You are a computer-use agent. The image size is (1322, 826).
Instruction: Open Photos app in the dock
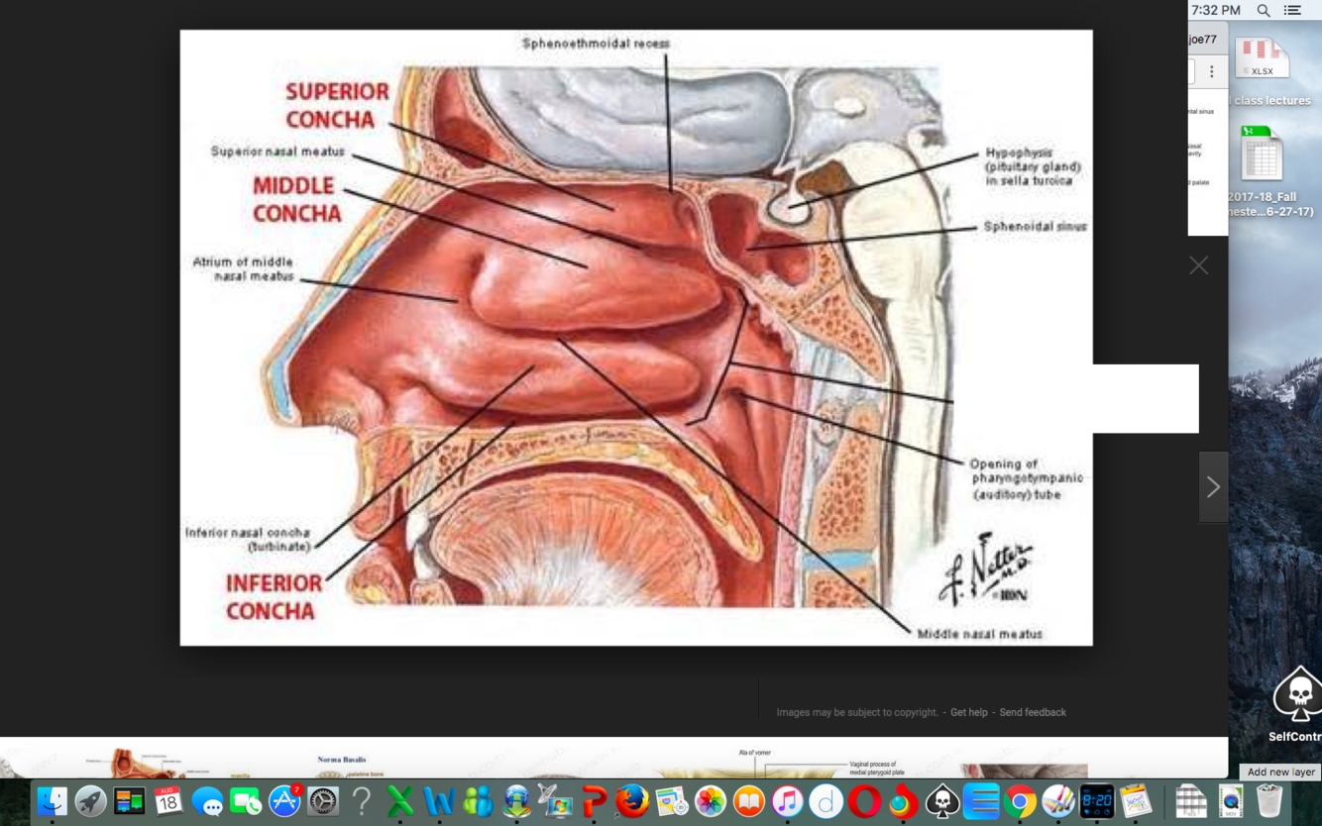tap(710, 800)
